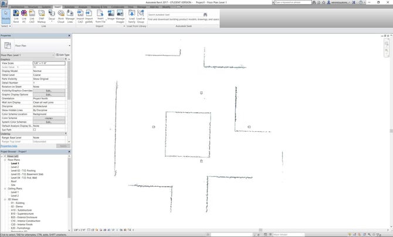Click the Insert from File icon
Viewport: 393px width, 237px height.
(x=100, y=18)
